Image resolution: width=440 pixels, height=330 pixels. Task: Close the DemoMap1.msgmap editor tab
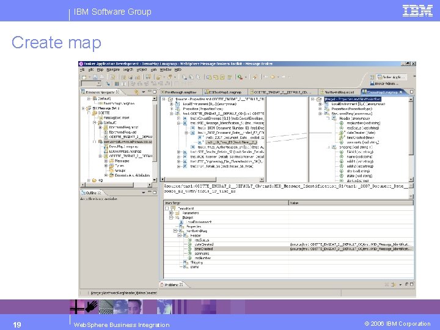[401, 92]
